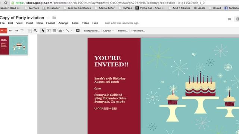The image size is (239, 134).
Task: Select slide 1 thumbnail in filmstrip
Action: coord(14,45)
